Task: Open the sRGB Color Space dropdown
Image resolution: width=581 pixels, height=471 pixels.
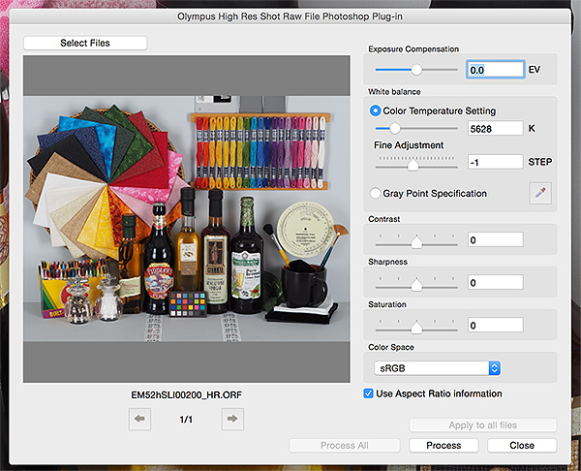Action: coord(437,368)
